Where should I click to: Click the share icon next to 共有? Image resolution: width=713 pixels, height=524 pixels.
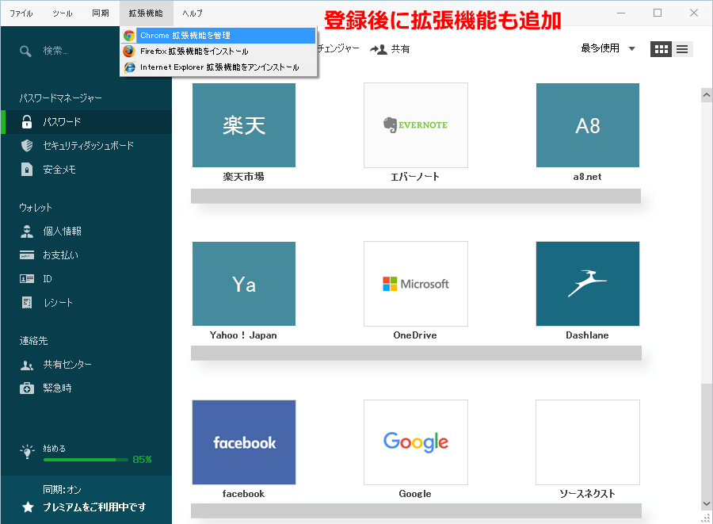coord(379,49)
